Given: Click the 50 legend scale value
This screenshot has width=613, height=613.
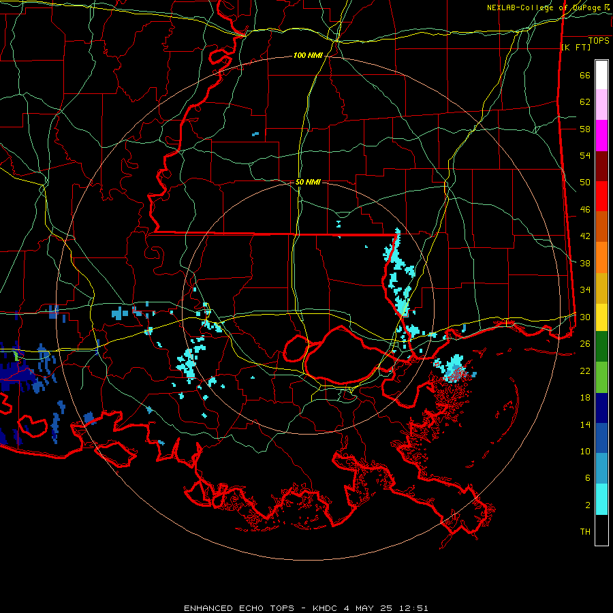Looking at the screenshot, I should (x=585, y=182).
